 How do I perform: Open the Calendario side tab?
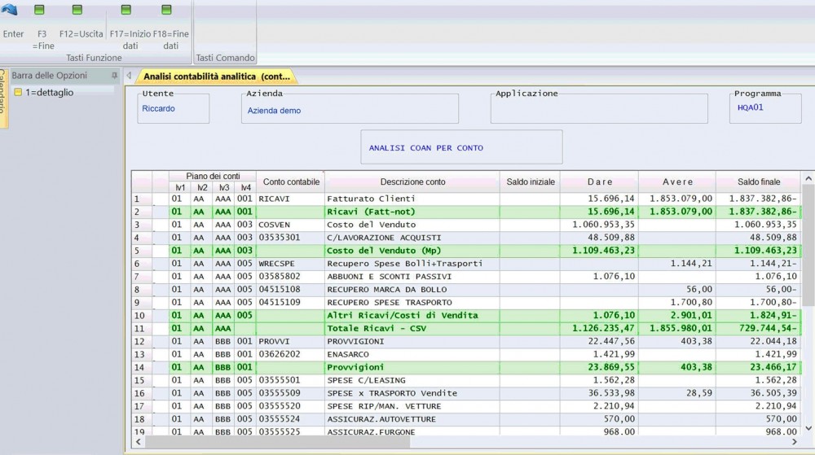coord(3,98)
